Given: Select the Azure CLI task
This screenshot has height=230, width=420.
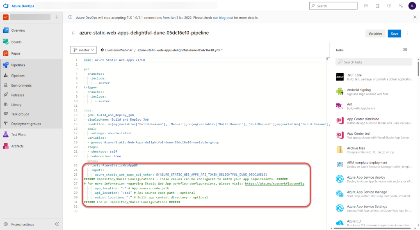Looking at the screenshot, I should tap(374, 223).
